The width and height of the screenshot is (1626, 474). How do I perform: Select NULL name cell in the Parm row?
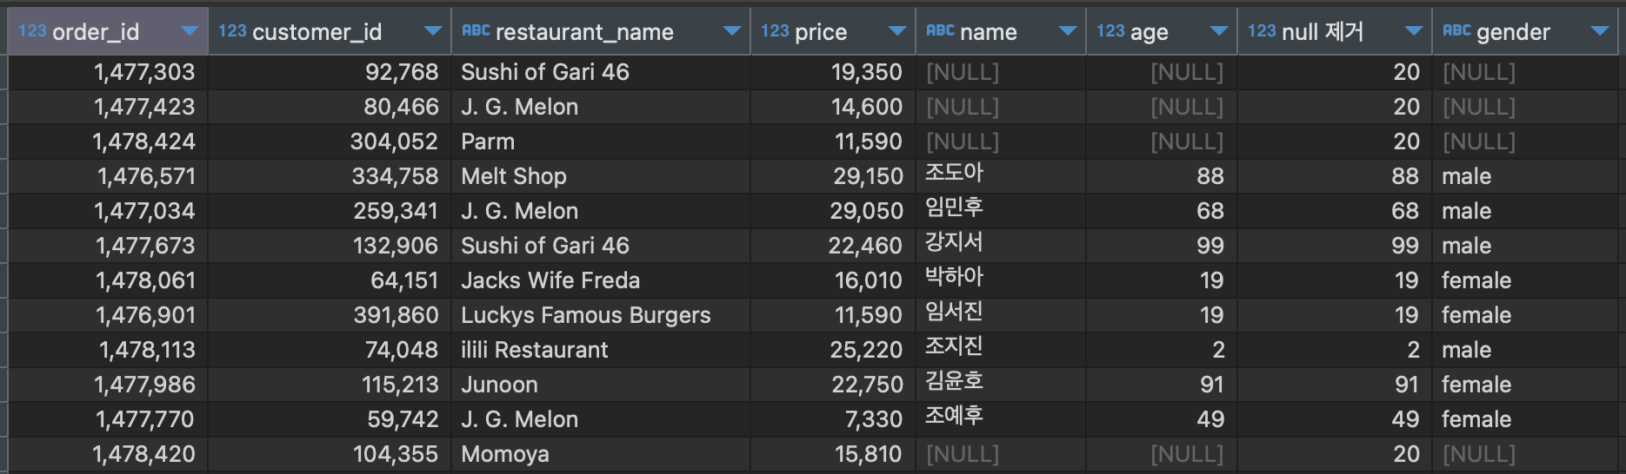point(1001,142)
